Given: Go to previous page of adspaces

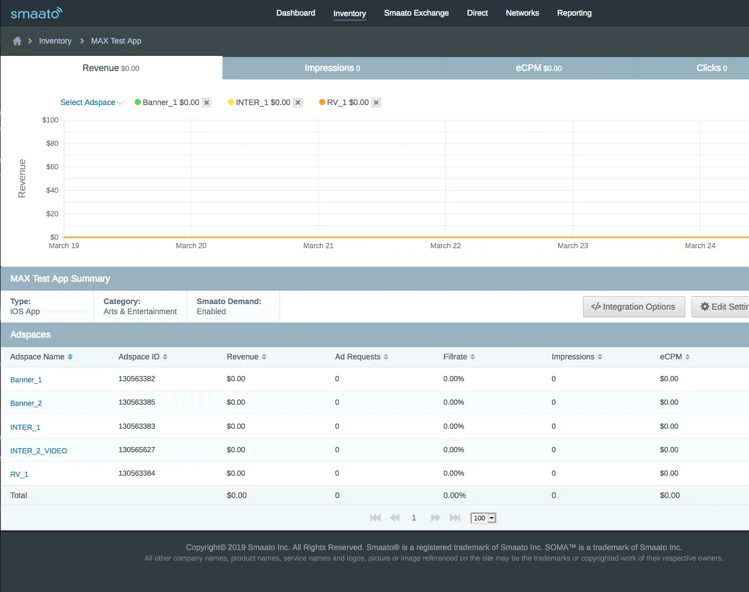Looking at the screenshot, I should click(395, 518).
